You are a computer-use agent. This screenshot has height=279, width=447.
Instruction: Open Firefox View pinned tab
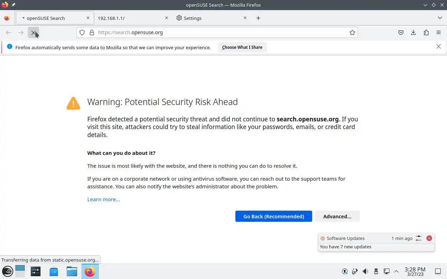(7, 18)
